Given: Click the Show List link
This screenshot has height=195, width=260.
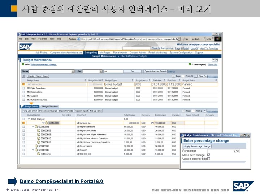Looking at the screenshot, I should tap(213, 65).
